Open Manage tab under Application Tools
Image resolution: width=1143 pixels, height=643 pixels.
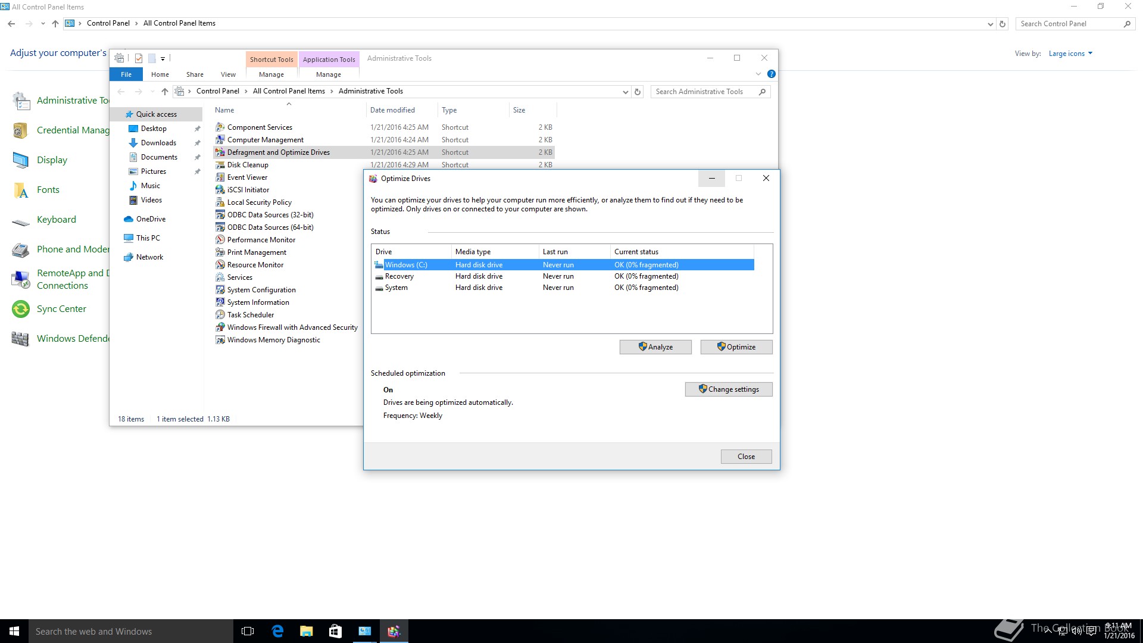tap(329, 74)
